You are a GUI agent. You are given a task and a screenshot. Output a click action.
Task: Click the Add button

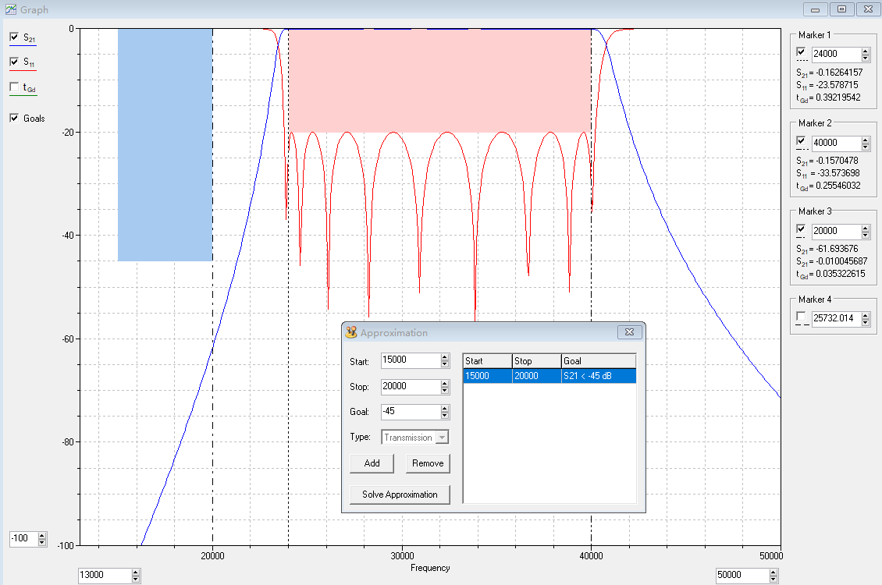pyautogui.click(x=372, y=463)
